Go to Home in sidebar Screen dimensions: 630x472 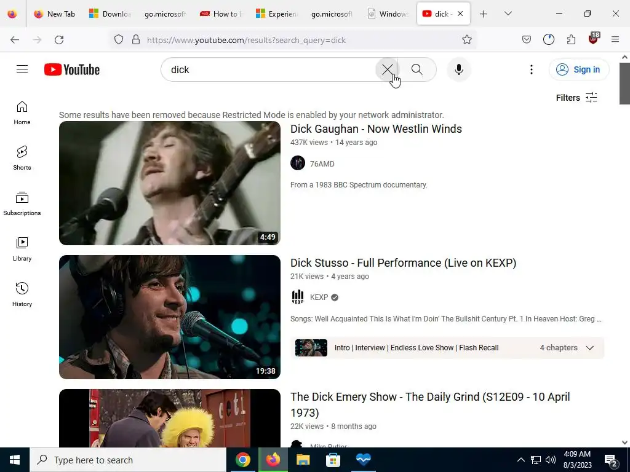(x=22, y=113)
